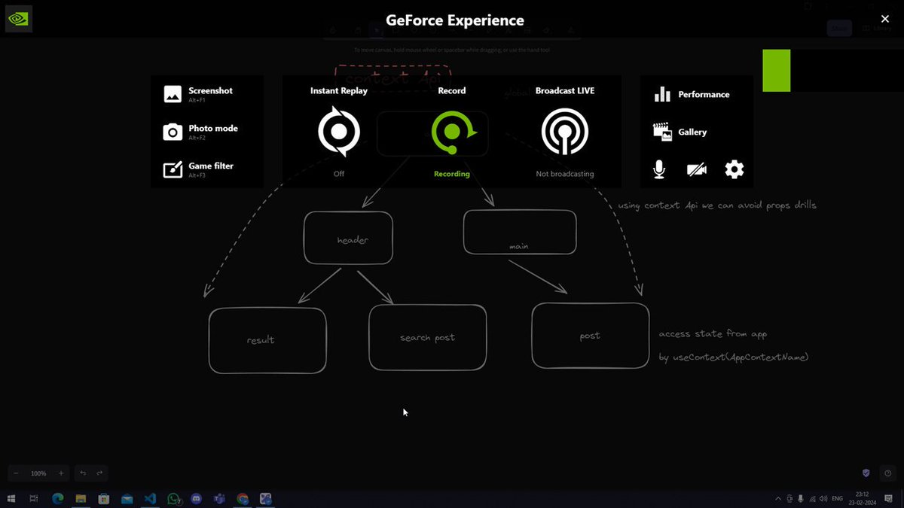Screen dimensions: 904x508
Task: Toggle the camera-off icon in overlay
Action: (697, 170)
